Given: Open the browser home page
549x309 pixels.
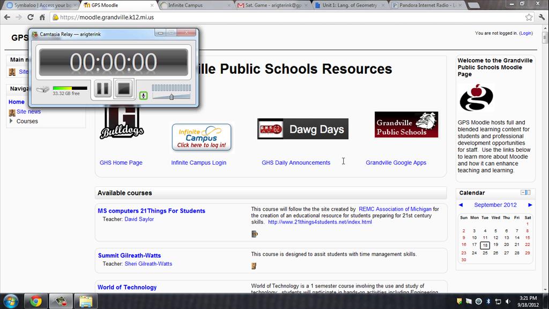Looking at the screenshot, I should tap(42, 17).
